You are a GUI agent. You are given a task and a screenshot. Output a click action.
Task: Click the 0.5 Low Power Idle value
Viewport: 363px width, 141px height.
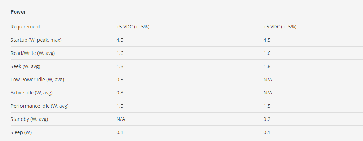point(120,80)
